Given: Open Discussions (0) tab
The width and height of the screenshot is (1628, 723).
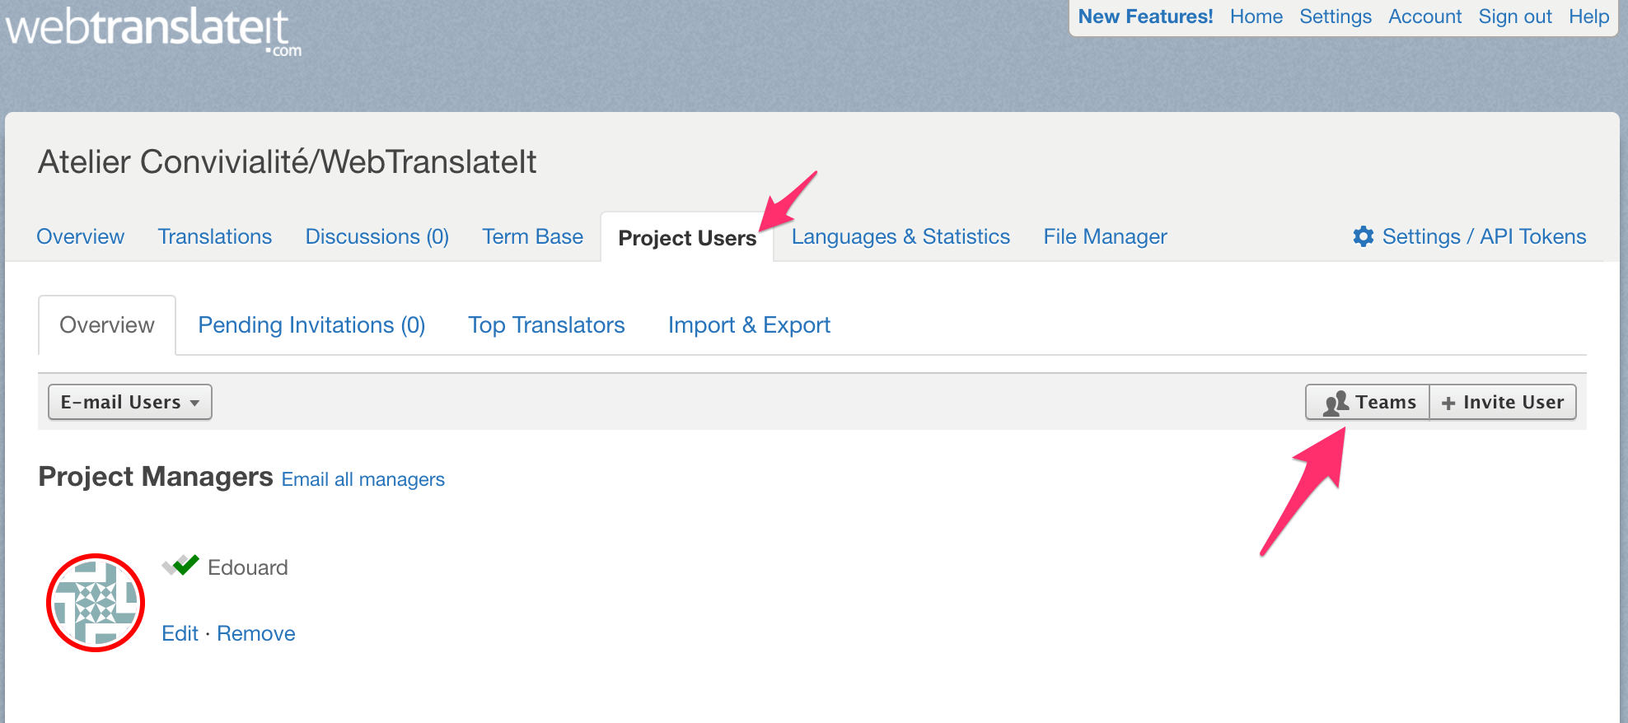Looking at the screenshot, I should point(377,236).
